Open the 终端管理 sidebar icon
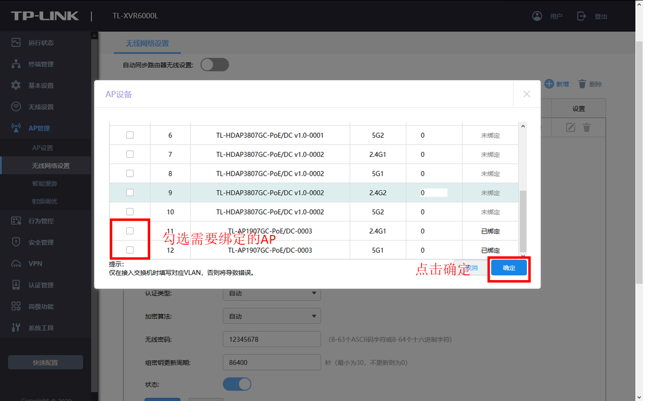660x401 pixels. tap(16, 64)
